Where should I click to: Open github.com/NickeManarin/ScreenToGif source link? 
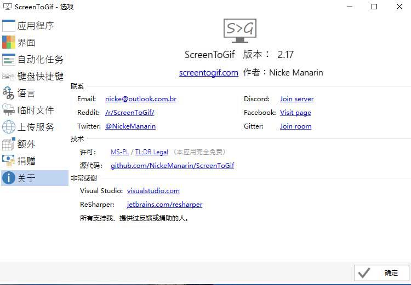tap(172, 165)
